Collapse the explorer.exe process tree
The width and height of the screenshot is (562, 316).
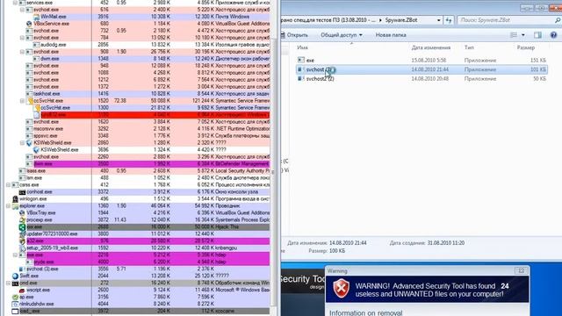[x=8, y=206]
